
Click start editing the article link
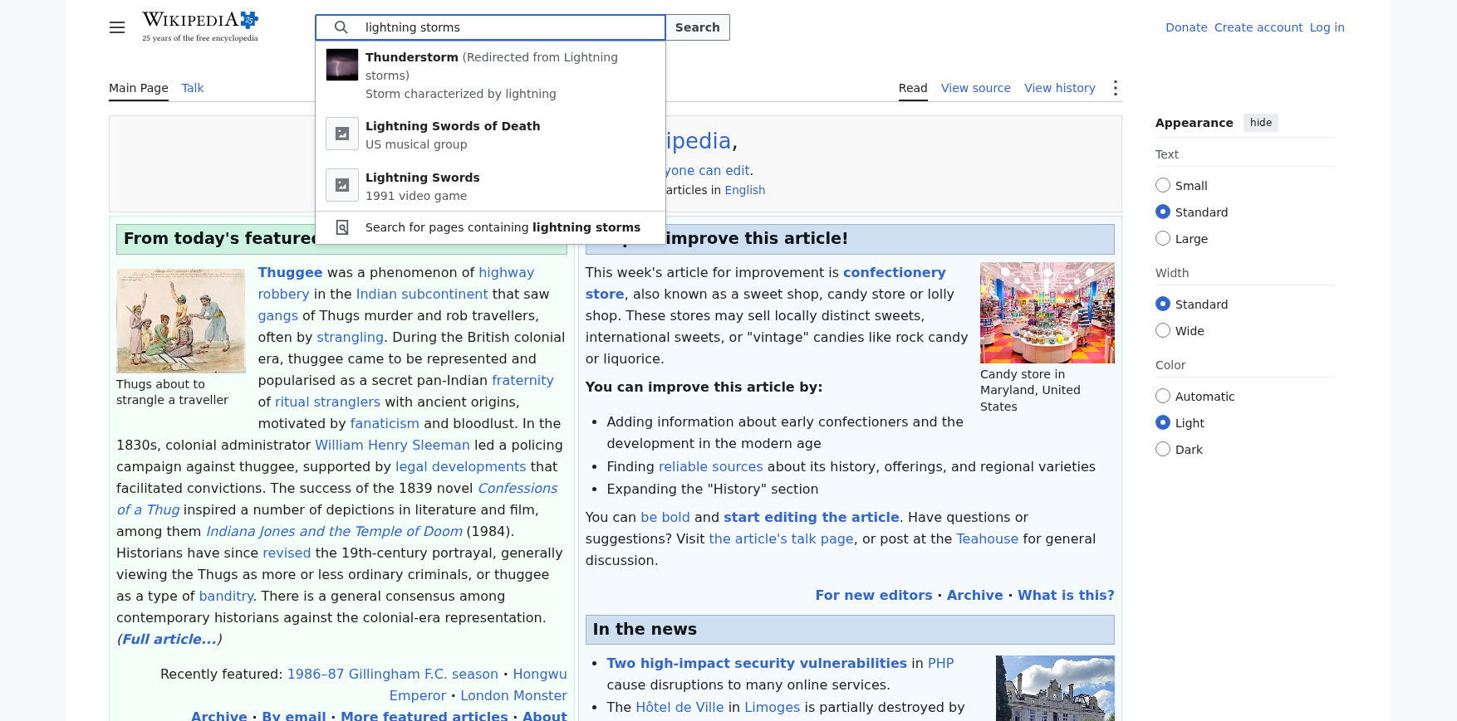pyautogui.click(x=812, y=517)
